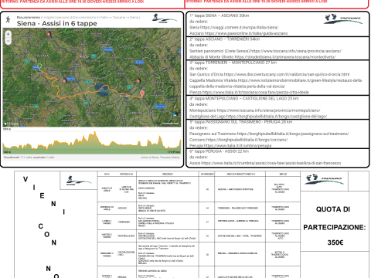Zoom in on the map with plus button
This screenshot has width=371, height=278.
tap(8, 34)
